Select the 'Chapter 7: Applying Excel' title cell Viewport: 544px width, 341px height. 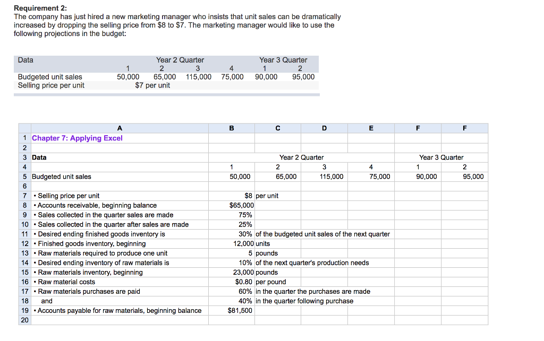tap(120, 138)
